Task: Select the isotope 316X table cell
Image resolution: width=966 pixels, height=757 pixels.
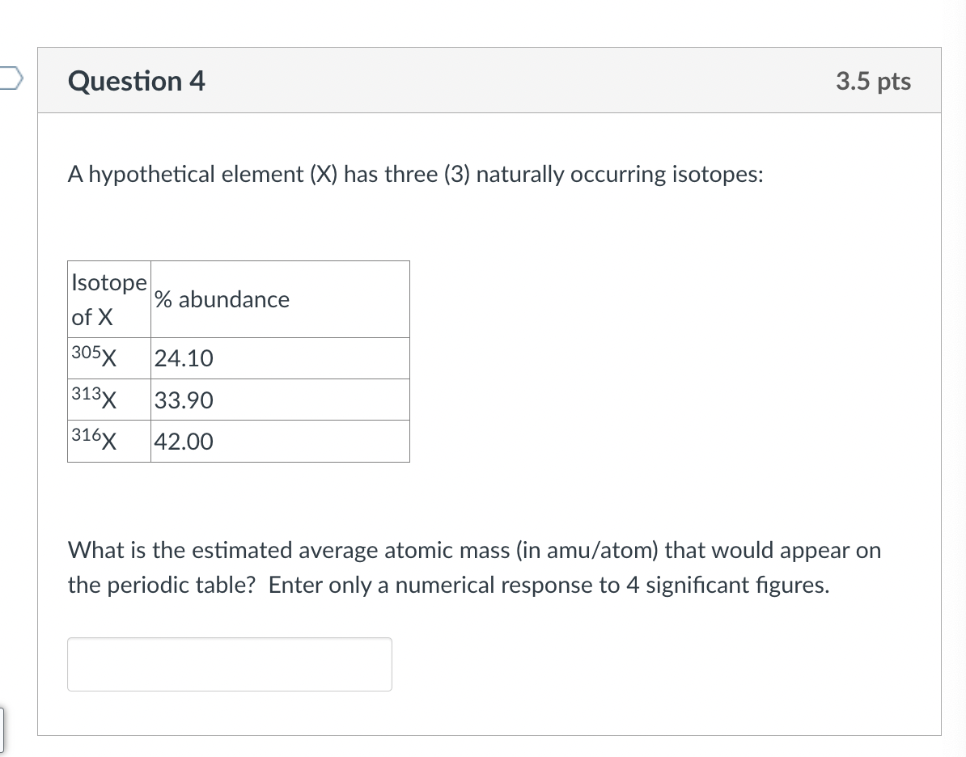Action: 95,441
